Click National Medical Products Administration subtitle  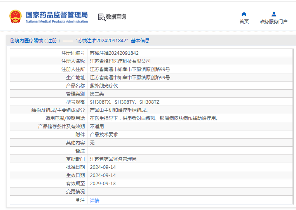pyautogui.click(x=57, y=21)
